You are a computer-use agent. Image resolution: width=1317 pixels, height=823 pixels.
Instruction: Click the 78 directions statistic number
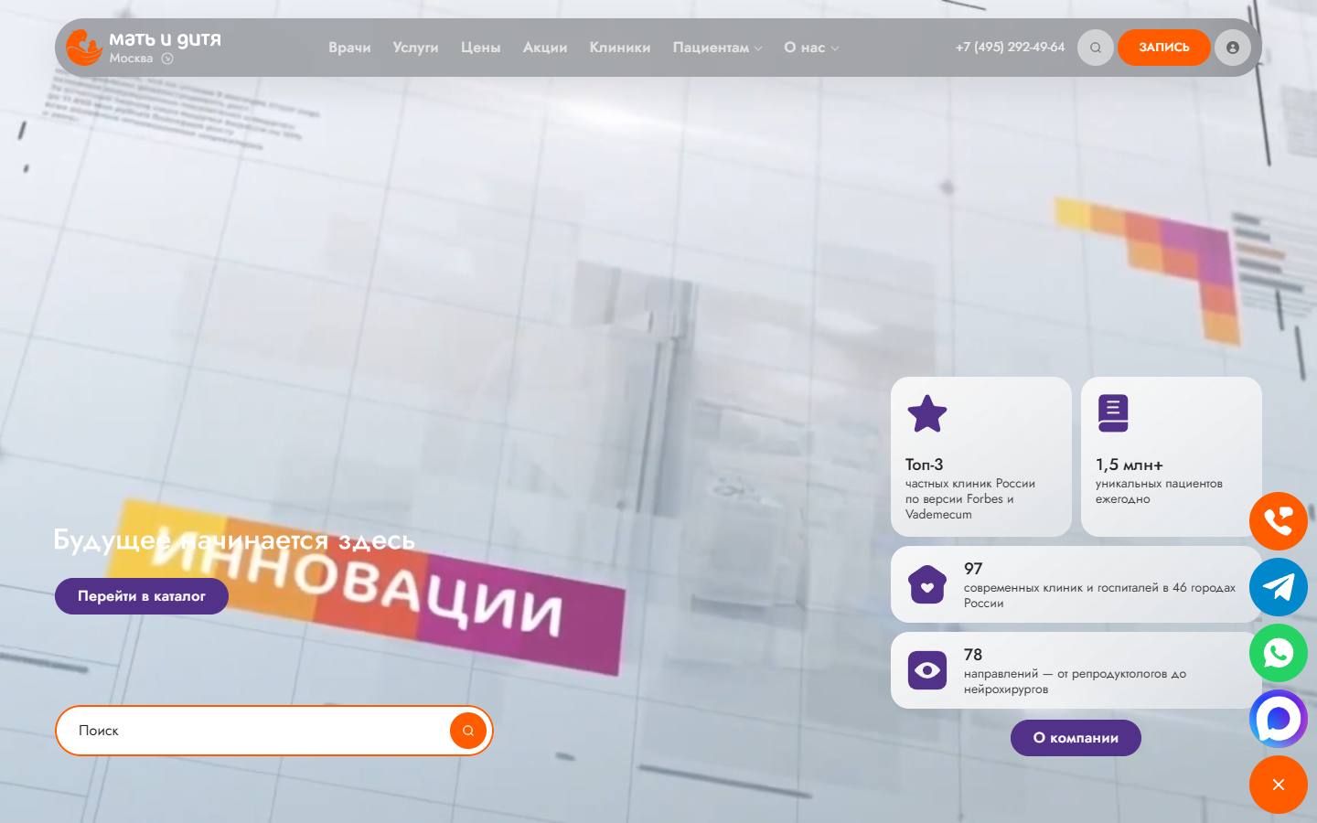973,655
